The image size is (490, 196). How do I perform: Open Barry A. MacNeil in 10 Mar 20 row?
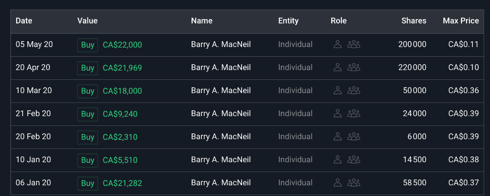(x=220, y=91)
